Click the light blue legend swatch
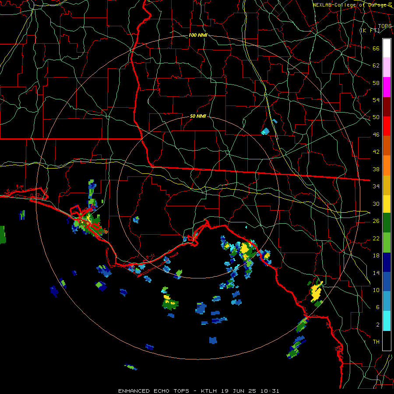This screenshot has width=394, height=394. [x=387, y=301]
